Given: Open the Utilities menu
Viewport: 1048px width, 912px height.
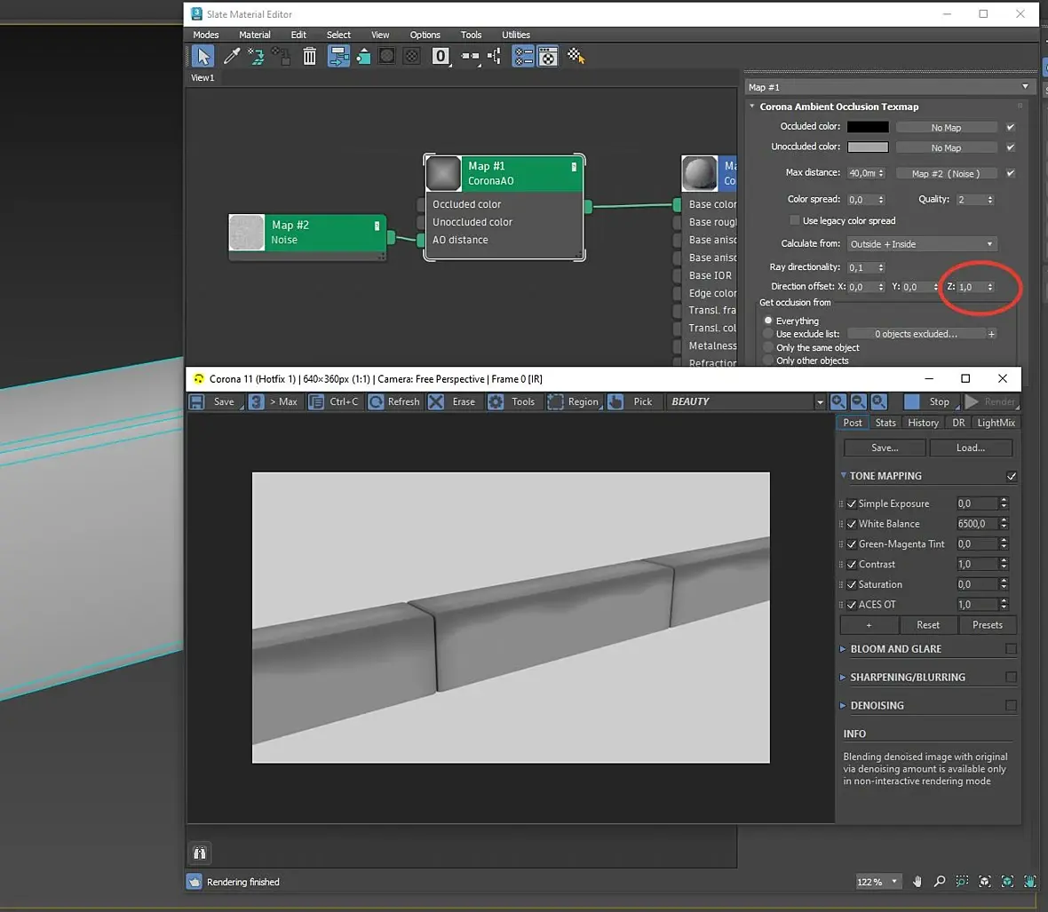Looking at the screenshot, I should tap(515, 35).
